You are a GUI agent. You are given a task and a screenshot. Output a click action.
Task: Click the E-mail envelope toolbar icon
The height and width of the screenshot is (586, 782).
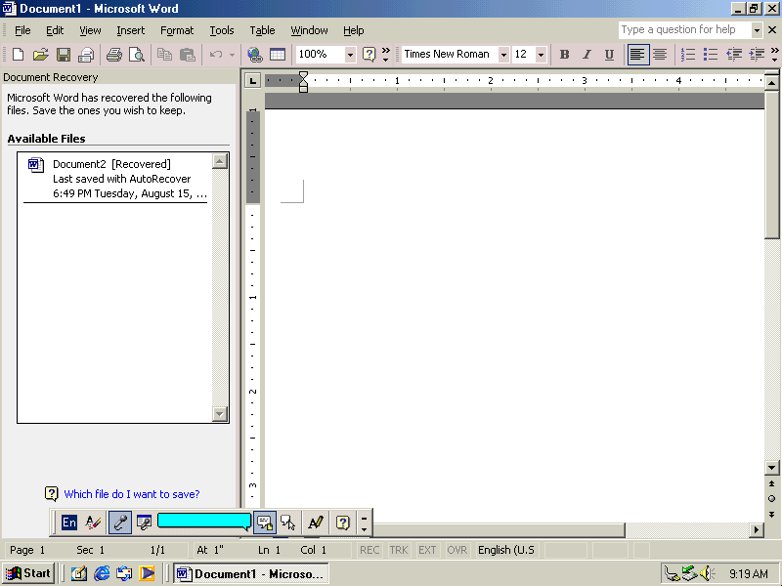pos(86,55)
